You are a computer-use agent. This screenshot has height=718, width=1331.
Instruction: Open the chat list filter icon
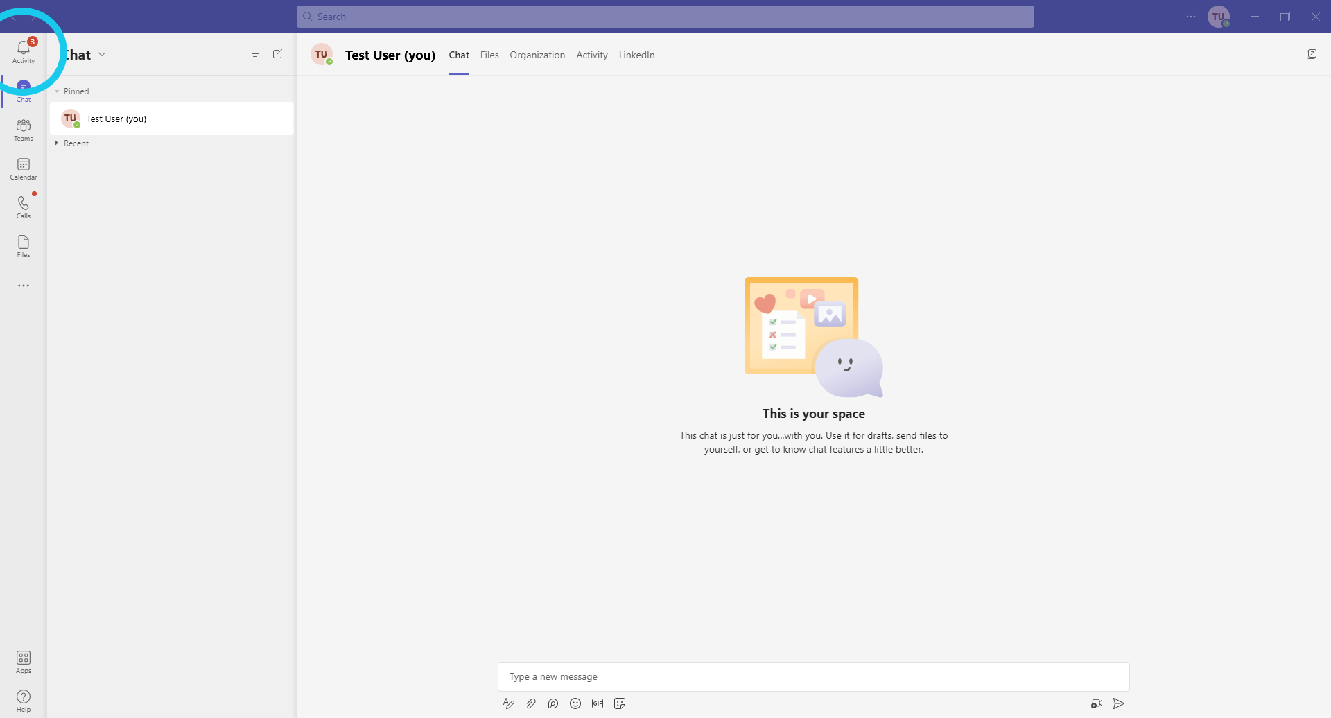coord(255,54)
